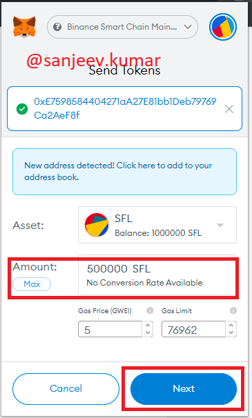Click the MetaMask fox logo

pos(24,27)
